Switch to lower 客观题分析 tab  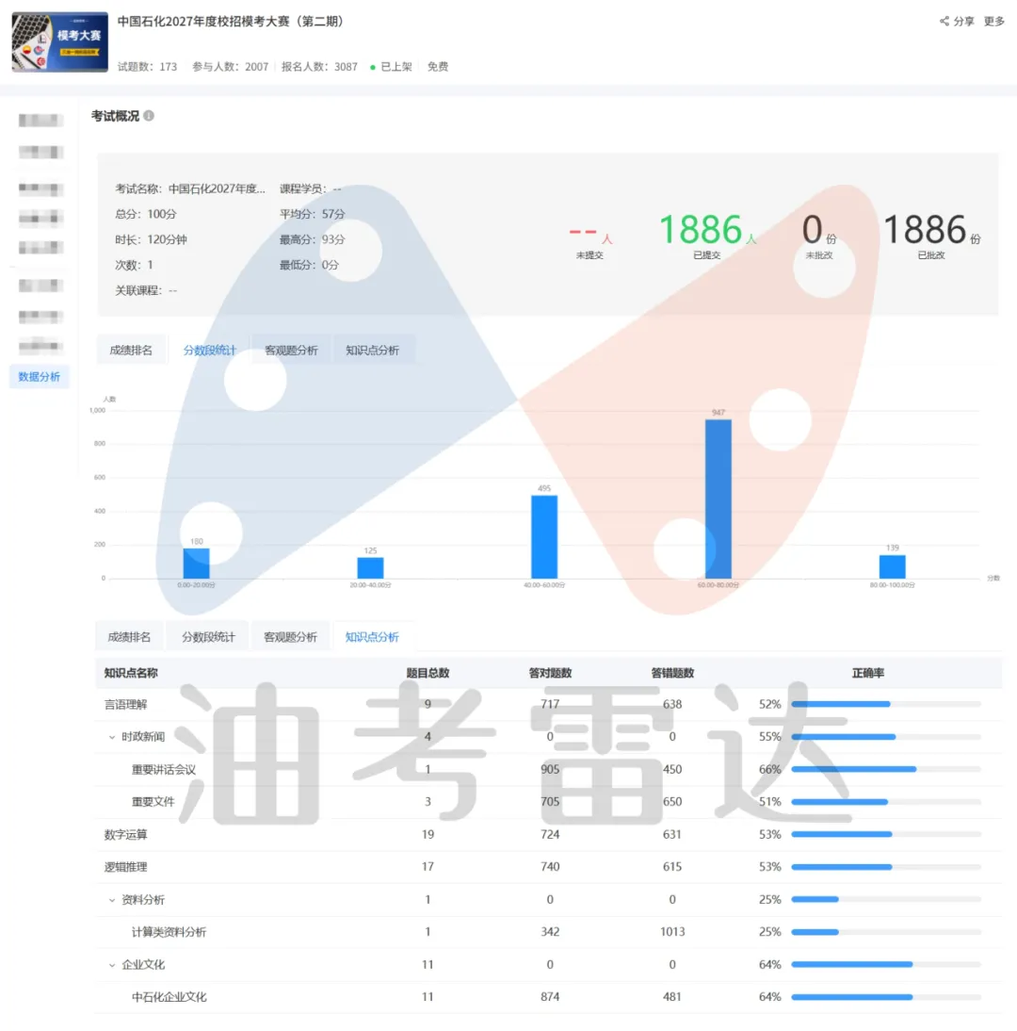click(290, 636)
